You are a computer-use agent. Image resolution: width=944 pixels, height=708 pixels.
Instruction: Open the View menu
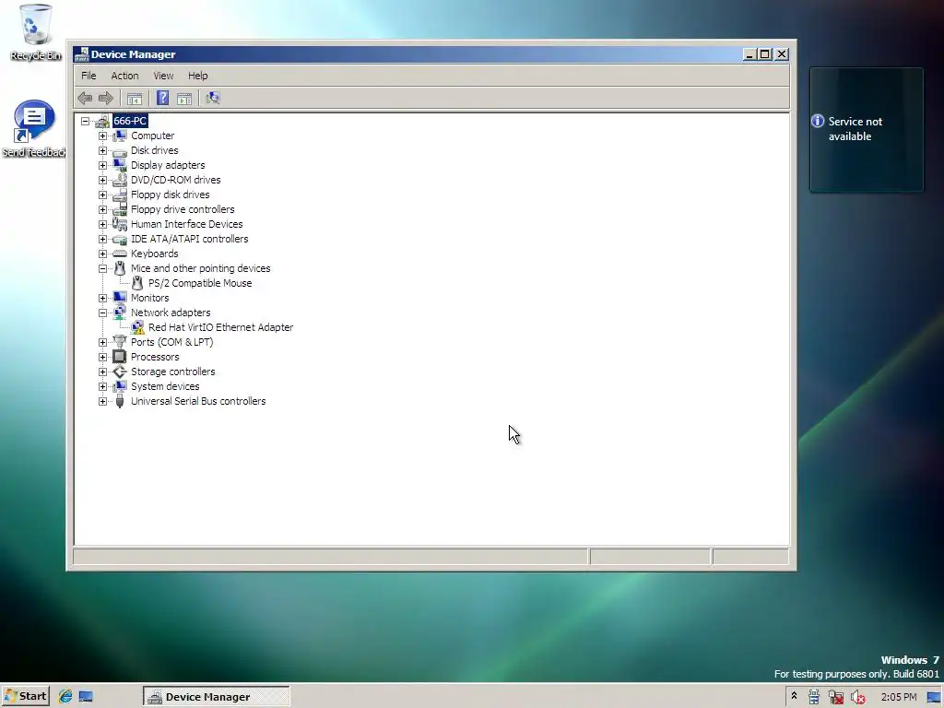click(163, 76)
